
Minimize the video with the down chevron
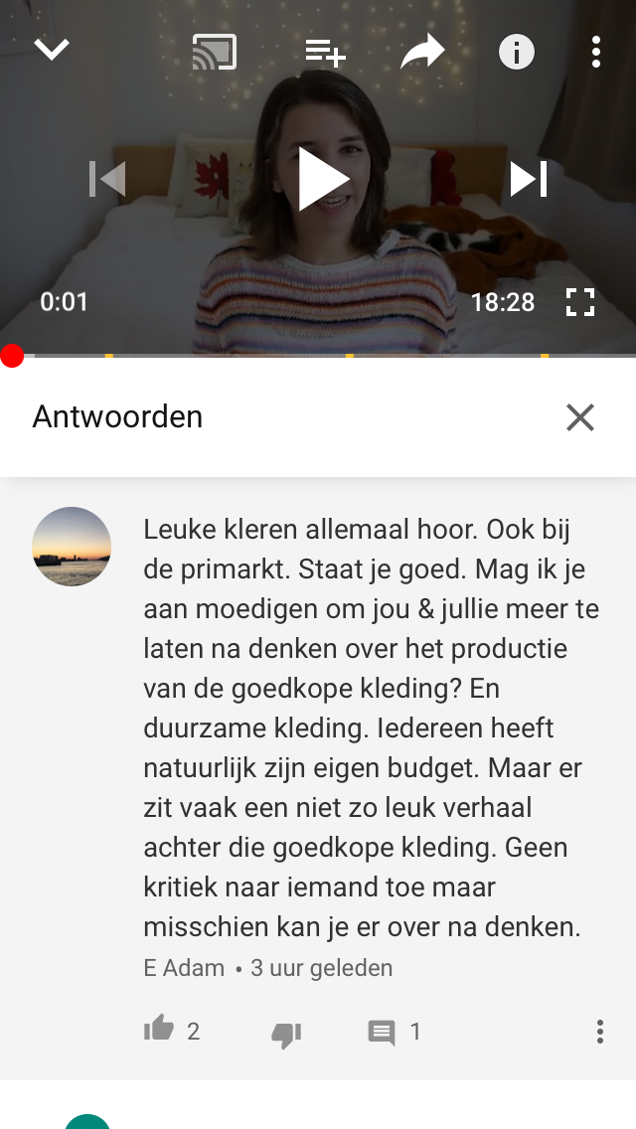(51, 51)
